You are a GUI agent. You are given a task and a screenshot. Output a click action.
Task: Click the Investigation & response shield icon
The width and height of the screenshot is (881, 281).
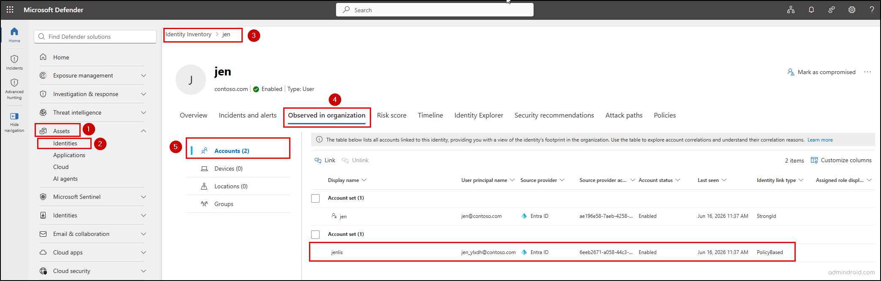(x=43, y=94)
